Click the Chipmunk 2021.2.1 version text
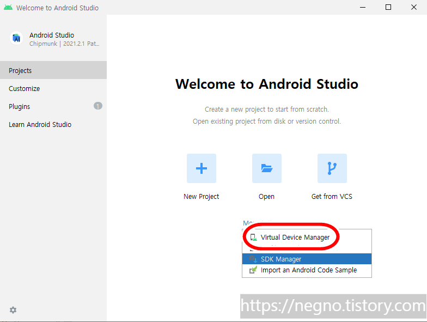 pos(64,44)
